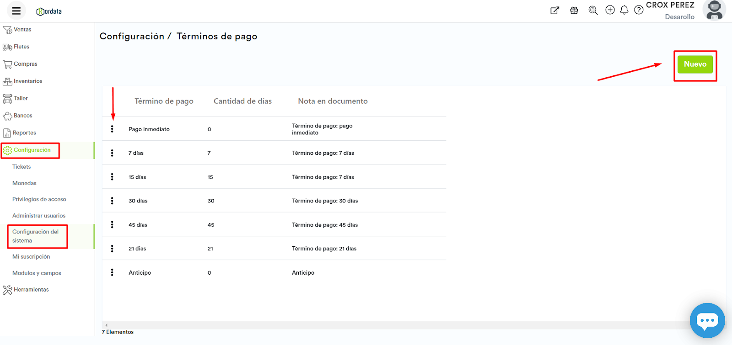Open the live chat bubble
Screen dimensions: 732x345
707,320
